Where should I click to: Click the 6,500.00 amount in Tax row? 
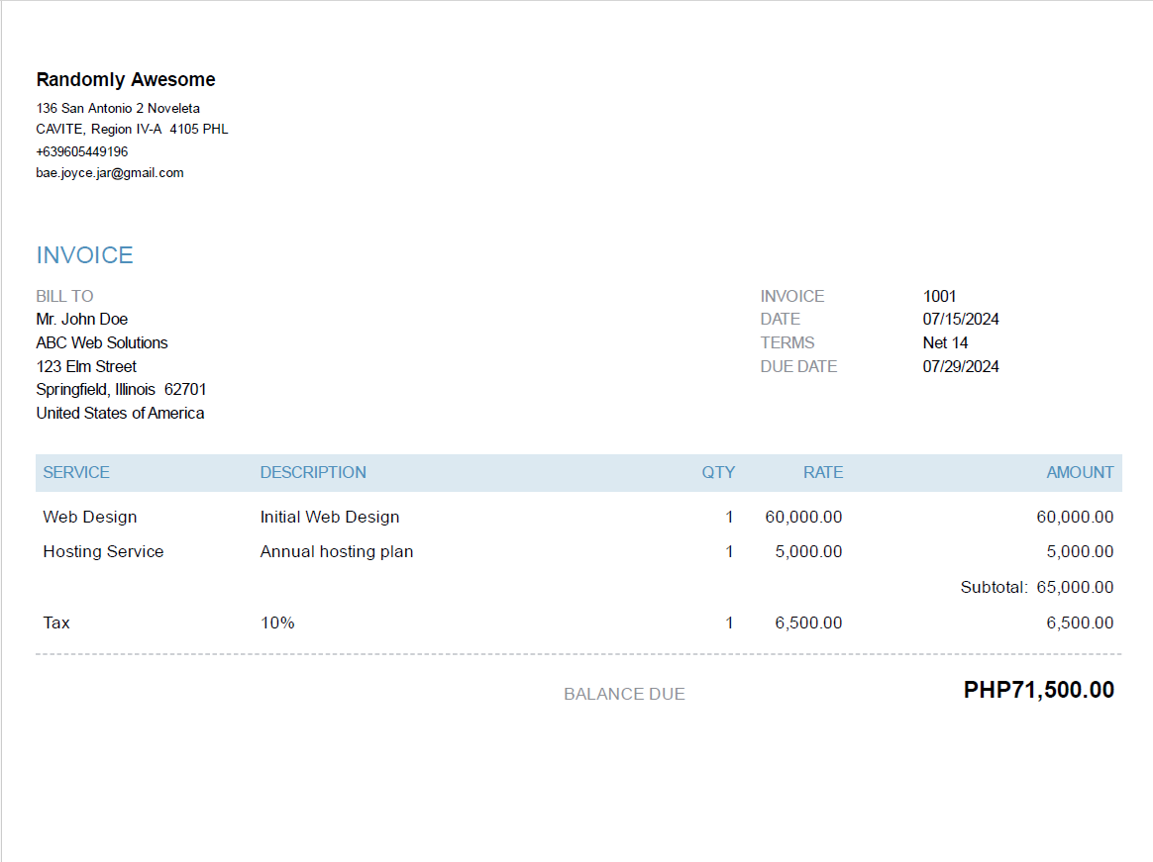[x=1080, y=623]
